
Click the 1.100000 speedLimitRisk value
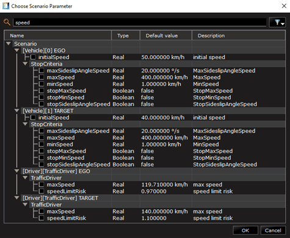pos(154,218)
